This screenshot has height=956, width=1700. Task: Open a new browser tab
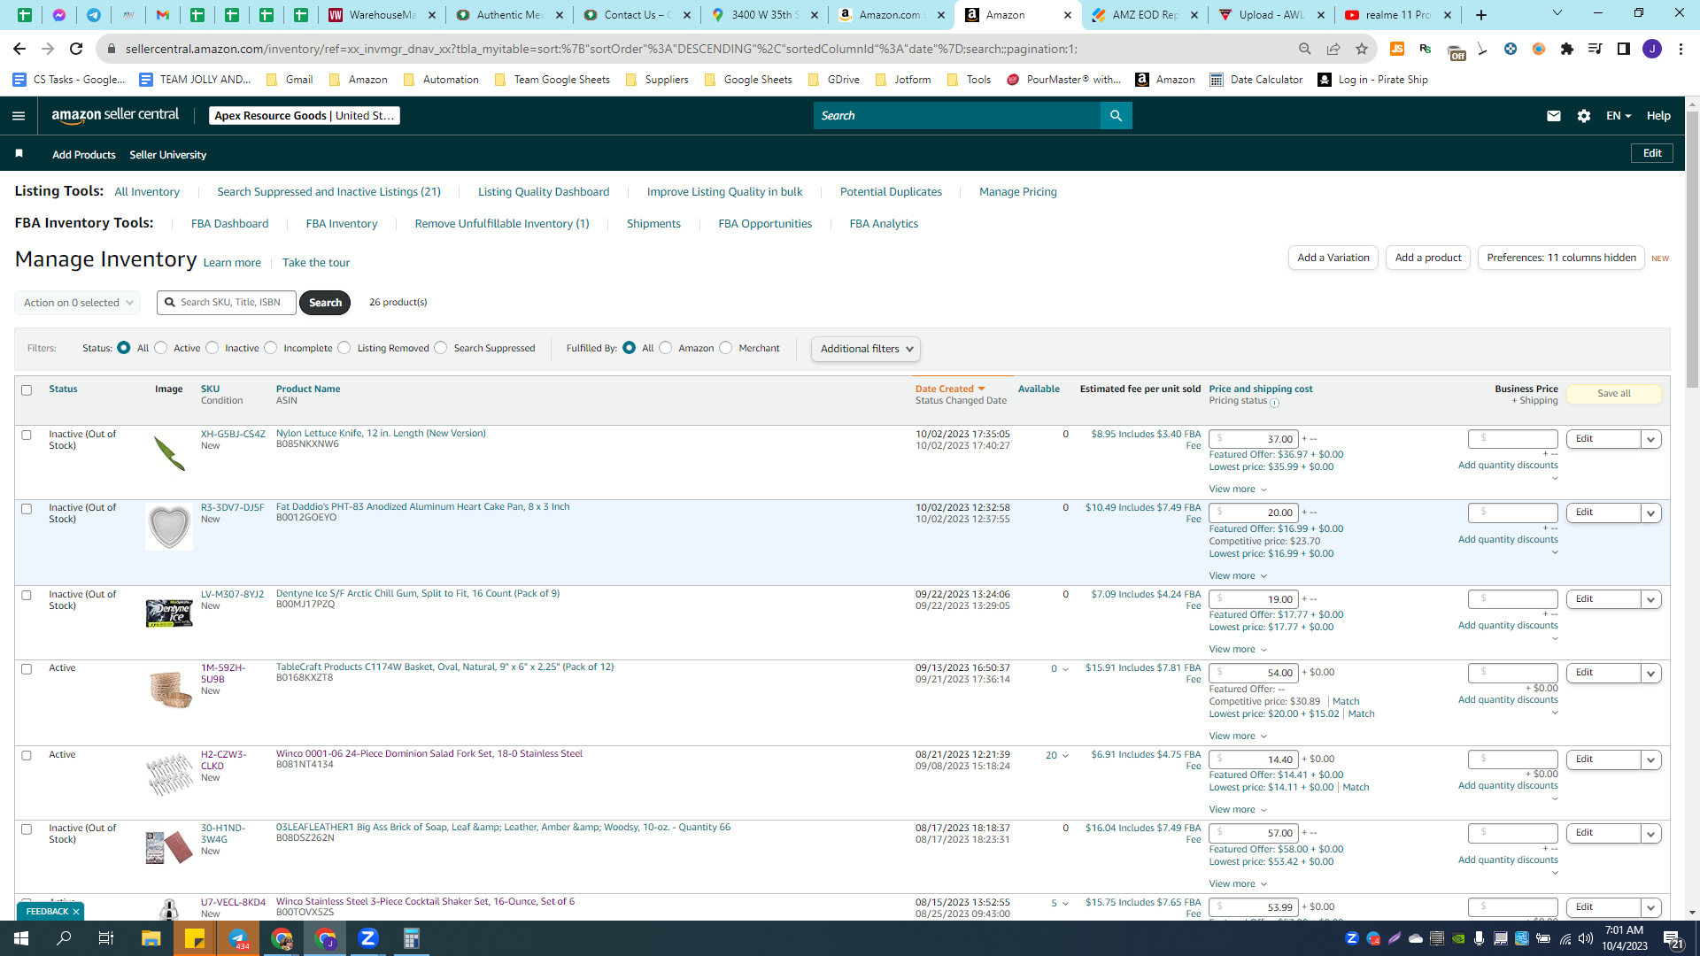(x=1481, y=15)
